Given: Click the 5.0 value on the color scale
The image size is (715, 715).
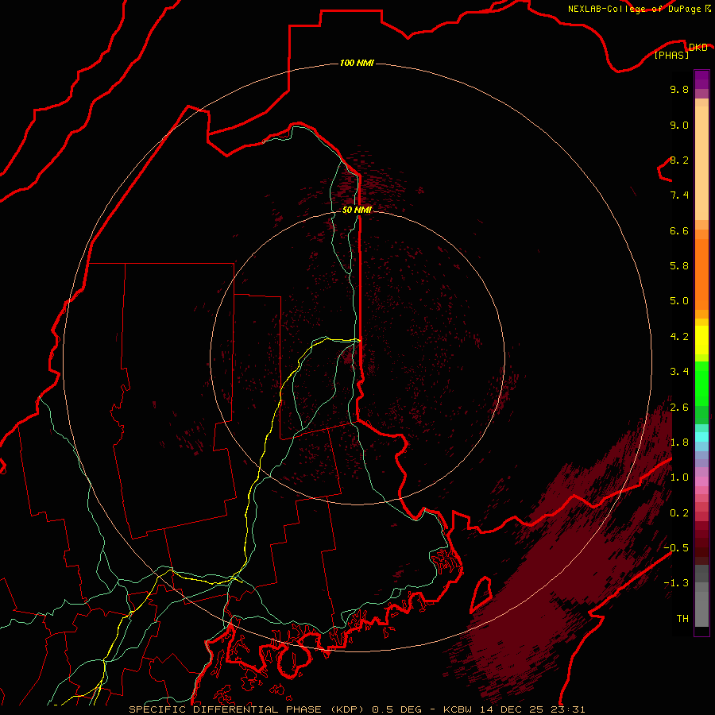Looking at the screenshot, I should [679, 301].
